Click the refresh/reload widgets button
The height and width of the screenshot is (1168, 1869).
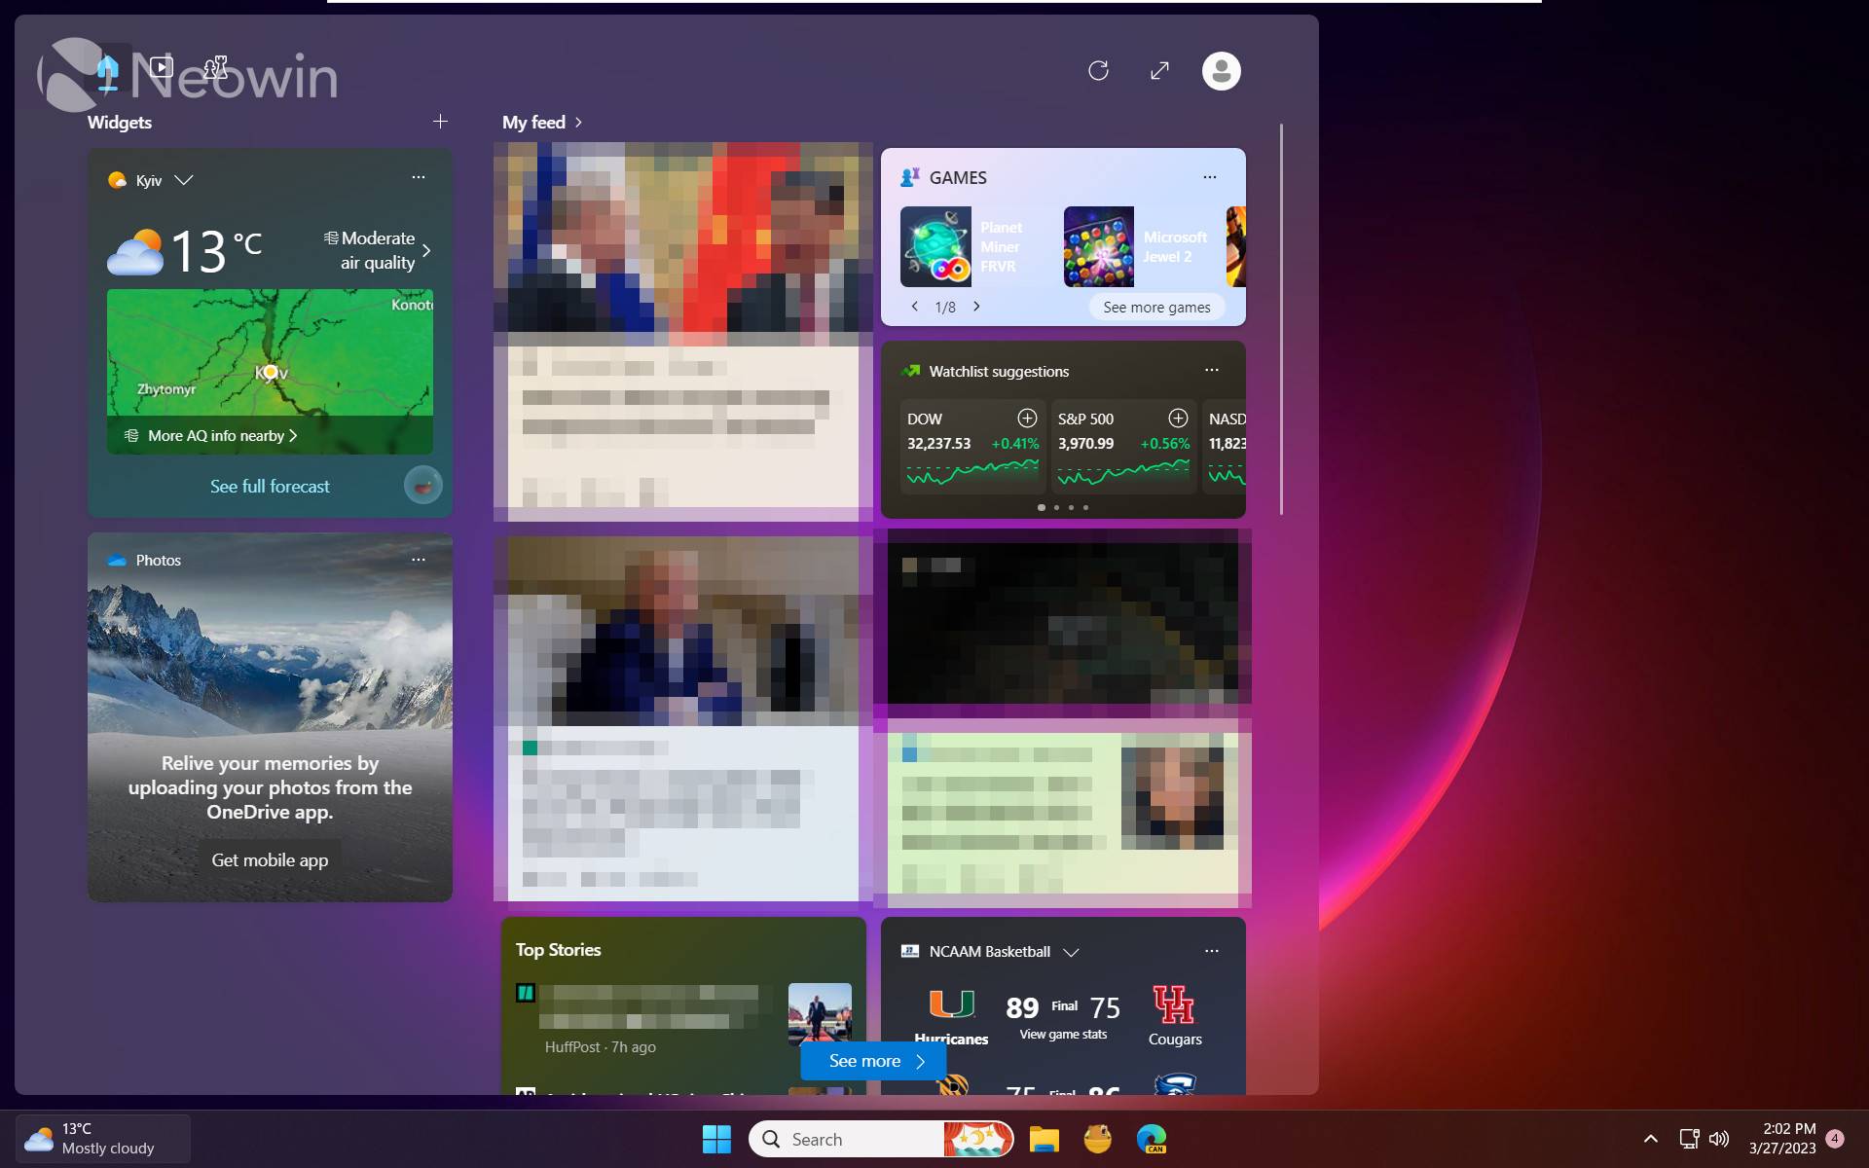(1098, 70)
